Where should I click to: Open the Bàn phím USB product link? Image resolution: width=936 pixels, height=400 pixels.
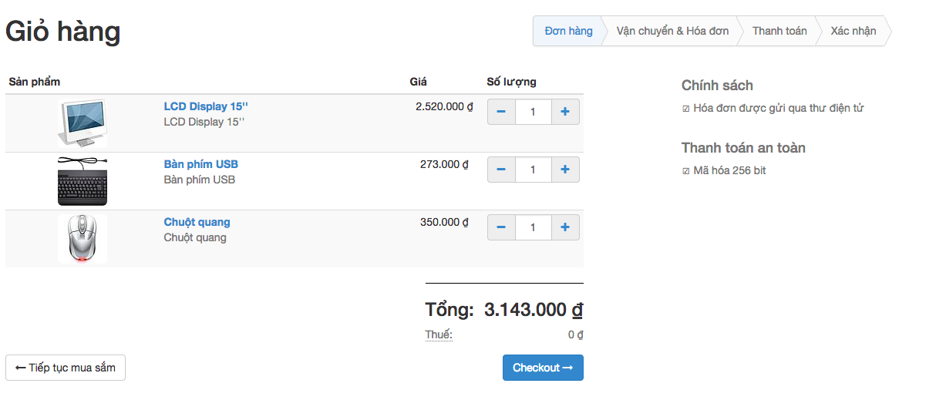[x=201, y=164]
